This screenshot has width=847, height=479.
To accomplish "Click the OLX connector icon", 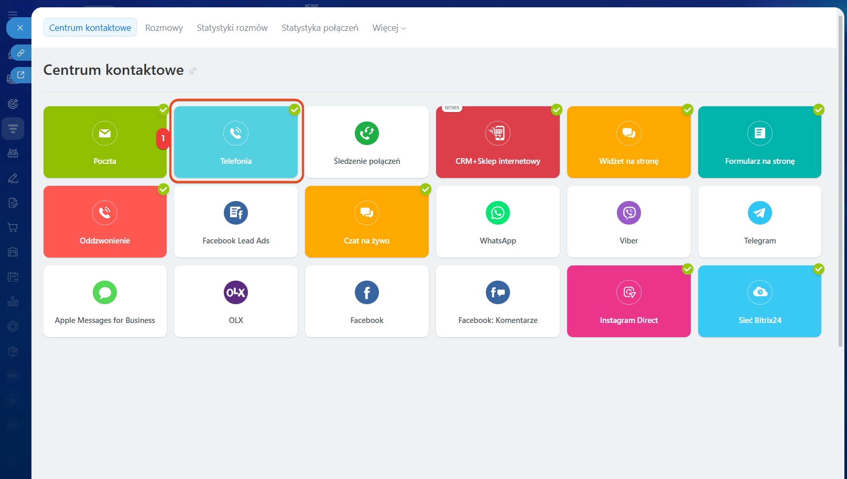I will tap(236, 293).
